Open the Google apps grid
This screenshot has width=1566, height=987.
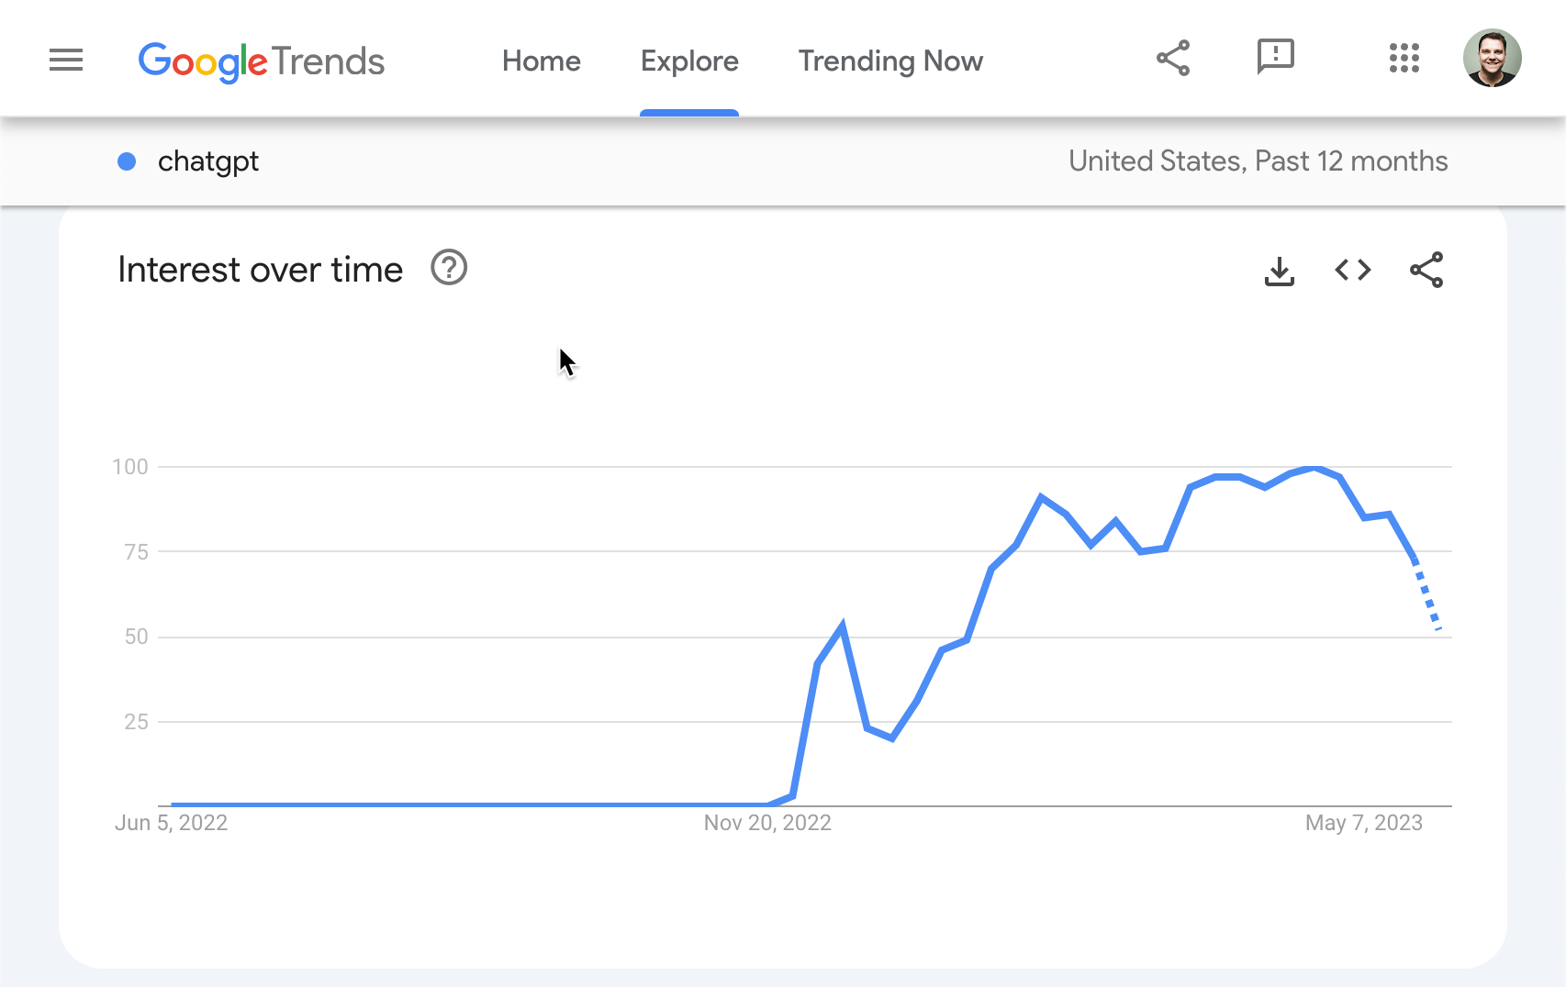pyautogui.click(x=1404, y=58)
